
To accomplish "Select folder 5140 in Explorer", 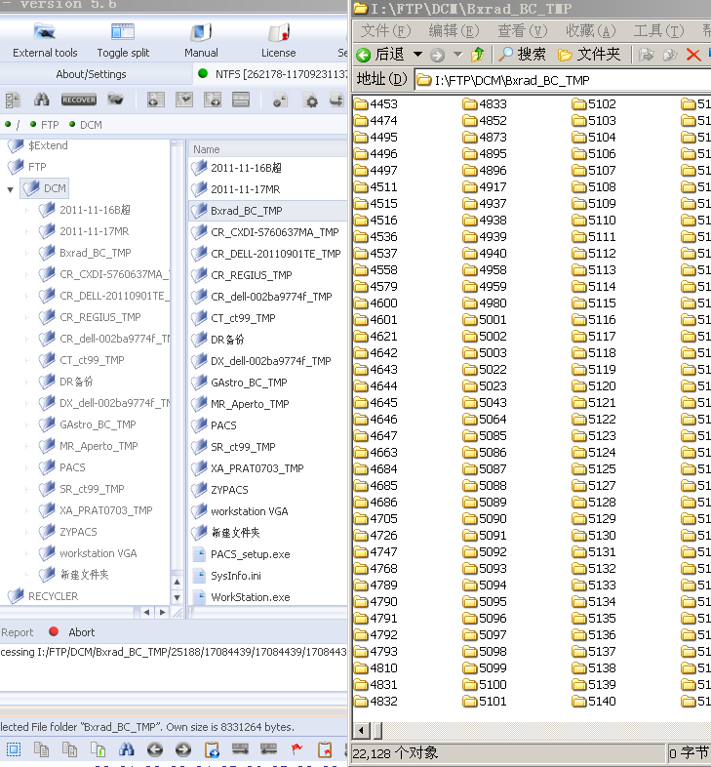I will click(594, 702).
